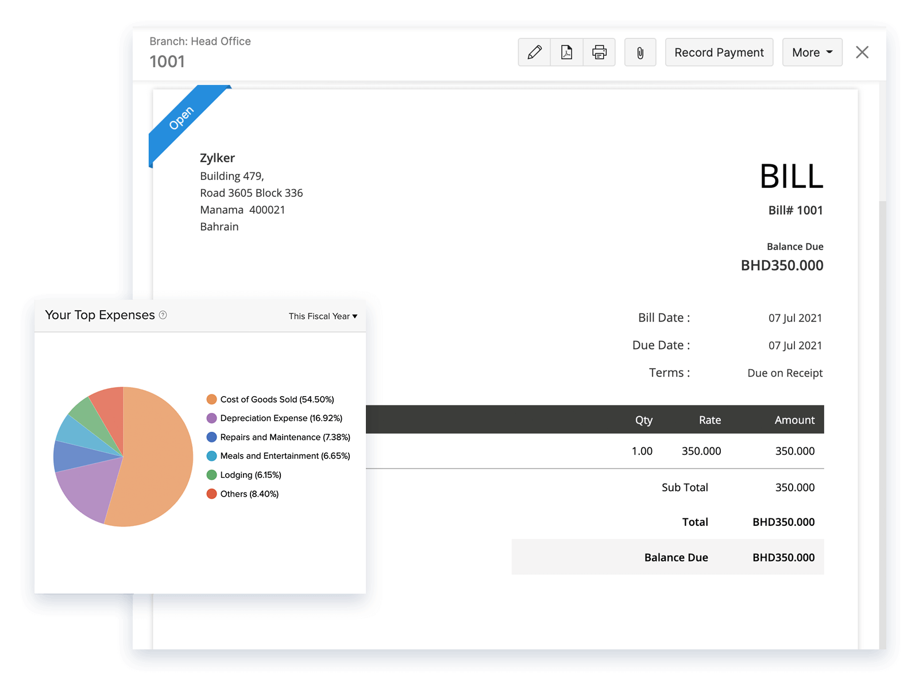The height and width of the screenshot is (689, 919).
Task: Open the Record Payment dialog
Action: (719, 52)
